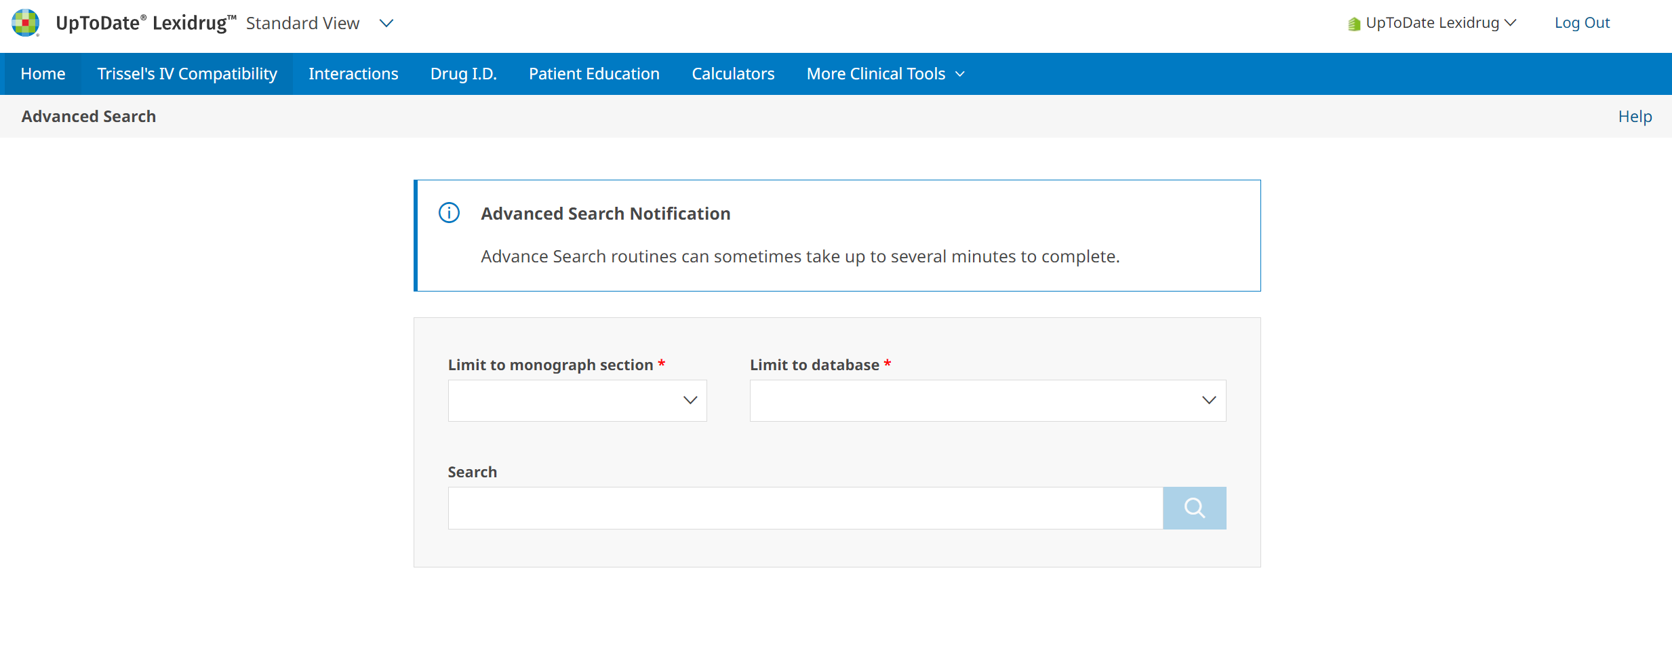Open the Calculators page

pyautogui.click(x=732, y=74)
